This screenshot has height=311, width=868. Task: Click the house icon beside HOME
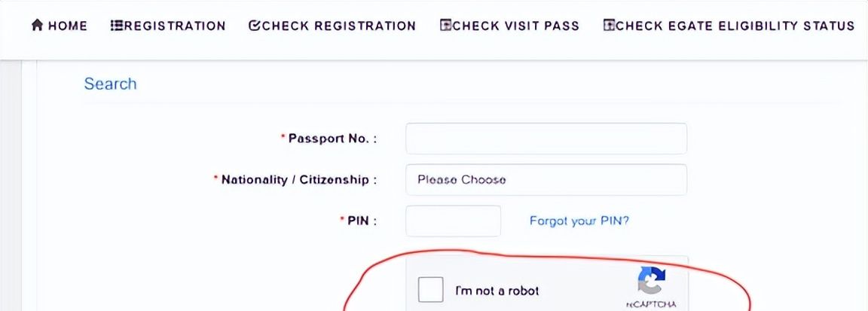tap(37, 26)
